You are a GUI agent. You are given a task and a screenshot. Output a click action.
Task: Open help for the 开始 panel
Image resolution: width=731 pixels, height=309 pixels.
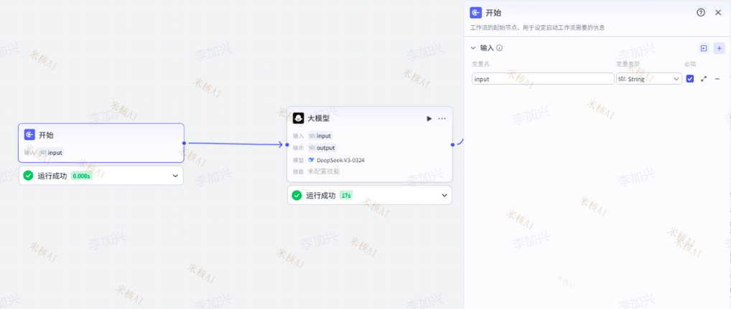(701, 12)
